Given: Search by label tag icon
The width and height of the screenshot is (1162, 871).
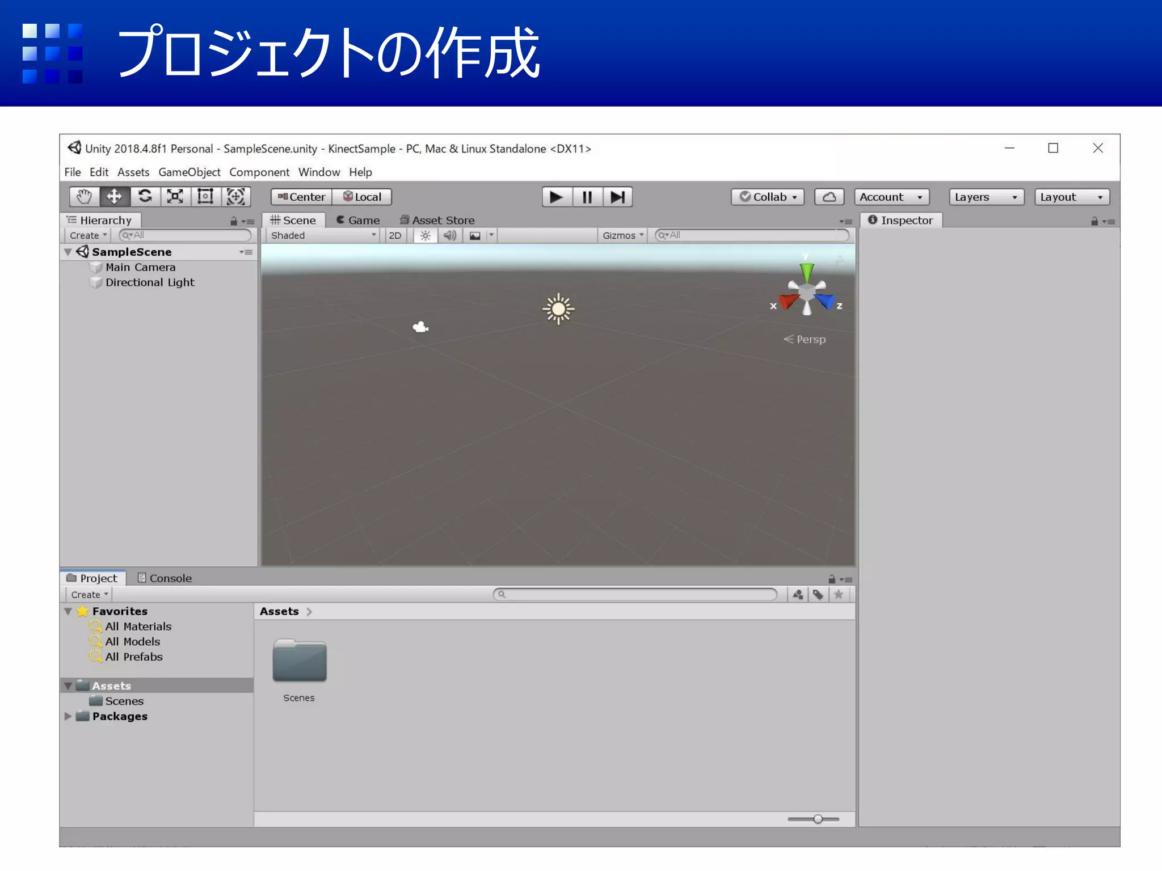Looking at the screenshot, I should tap(818, 594).
